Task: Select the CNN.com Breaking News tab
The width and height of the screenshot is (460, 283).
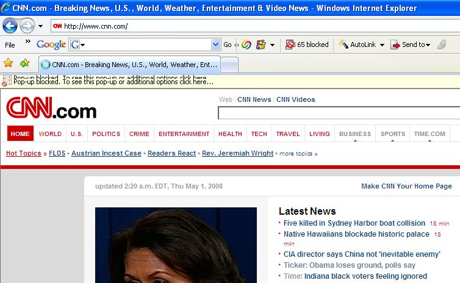Action: [128, 65]
